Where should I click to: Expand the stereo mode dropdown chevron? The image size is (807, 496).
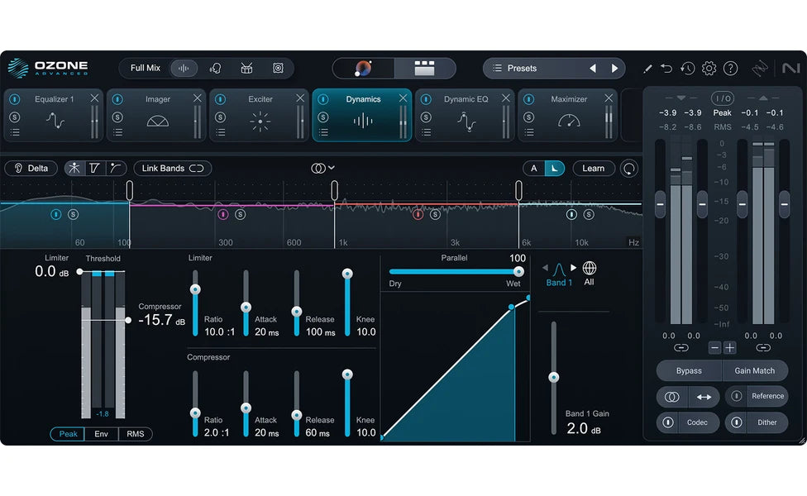click(x=332, y=168)
